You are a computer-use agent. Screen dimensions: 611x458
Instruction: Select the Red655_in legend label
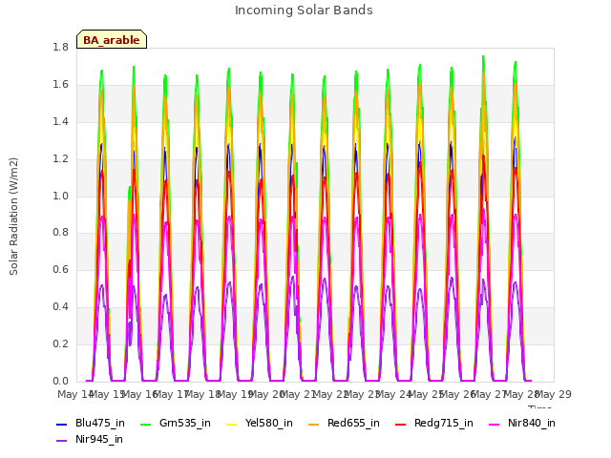click(x=353, y=424)
